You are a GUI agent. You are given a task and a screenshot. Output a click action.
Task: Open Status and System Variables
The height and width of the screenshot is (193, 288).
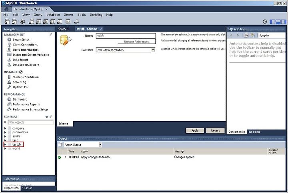point(31,55)
